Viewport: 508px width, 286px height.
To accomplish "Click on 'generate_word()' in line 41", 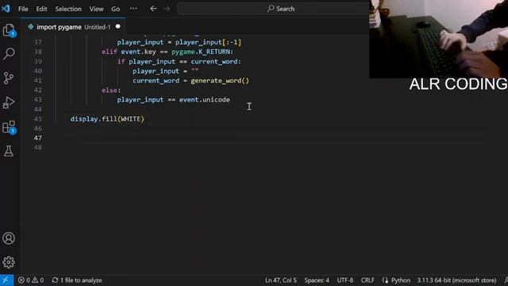I will point(220,80).
